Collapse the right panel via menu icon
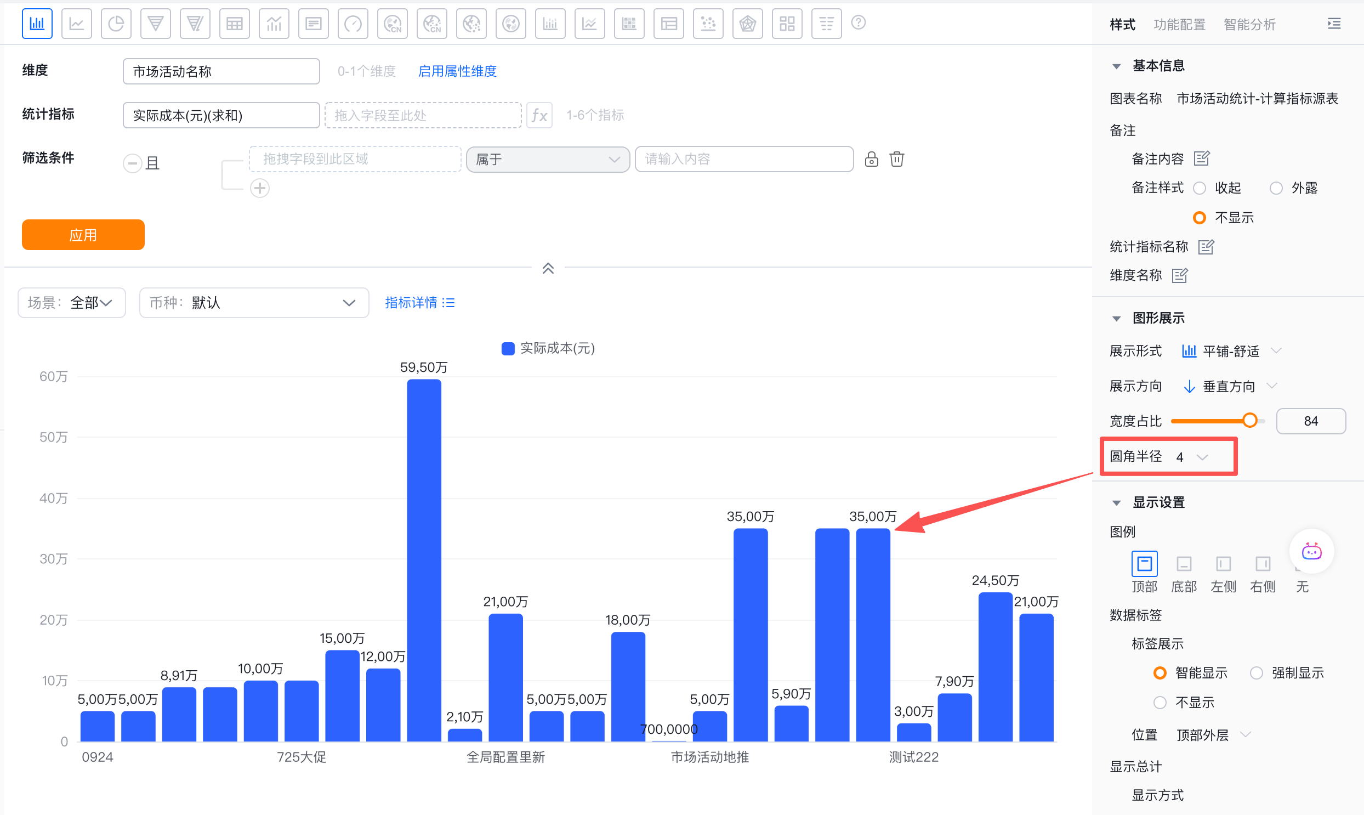This screenshot has width=1364, height=815. (x=1334, y=24)
